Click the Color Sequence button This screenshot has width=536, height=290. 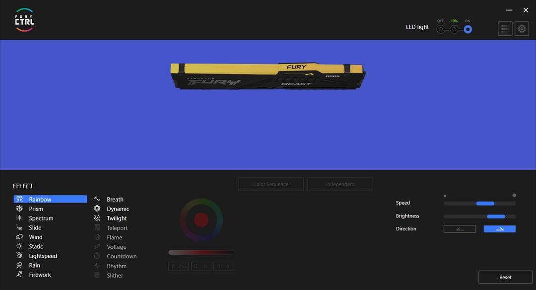271,184
